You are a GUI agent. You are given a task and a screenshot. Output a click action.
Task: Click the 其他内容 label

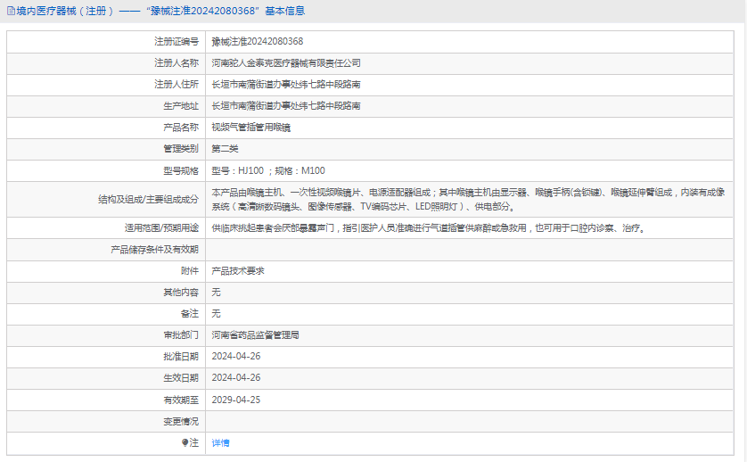pos(181,293)
